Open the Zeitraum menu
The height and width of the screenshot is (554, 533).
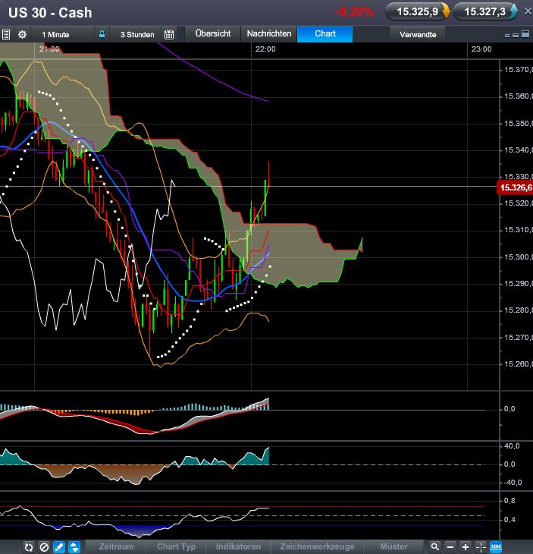coord(116,546)
